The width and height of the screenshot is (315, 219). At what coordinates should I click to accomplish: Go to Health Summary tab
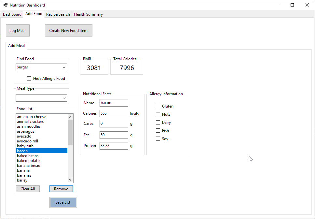pyautogui.click(x=88, y=14)
